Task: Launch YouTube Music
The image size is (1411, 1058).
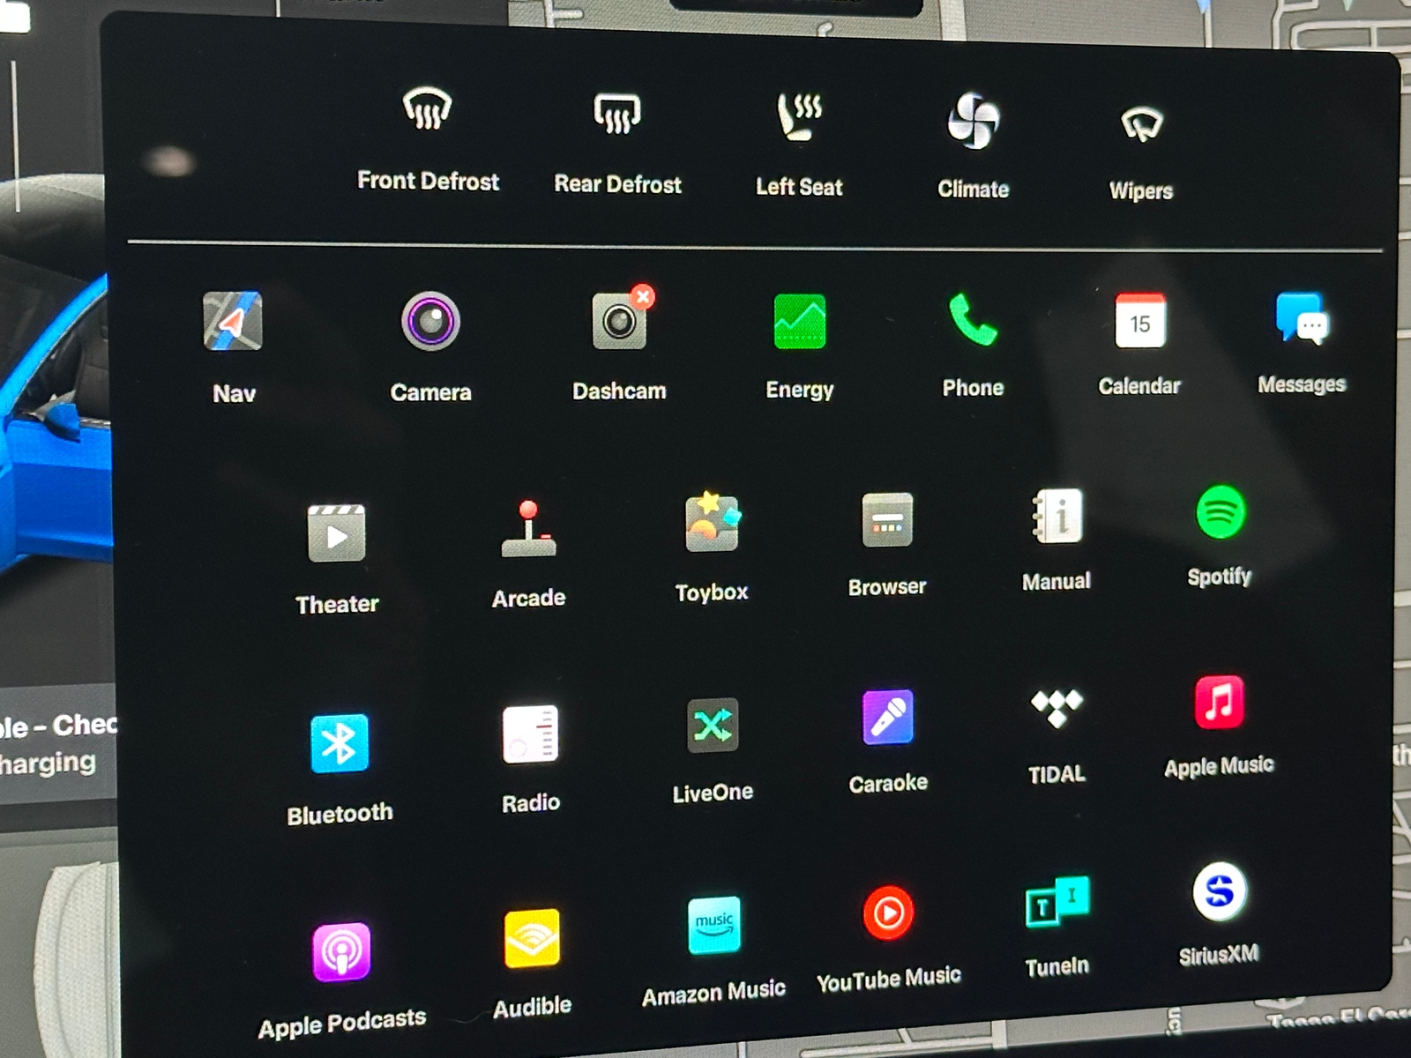Action: (888, 913)
